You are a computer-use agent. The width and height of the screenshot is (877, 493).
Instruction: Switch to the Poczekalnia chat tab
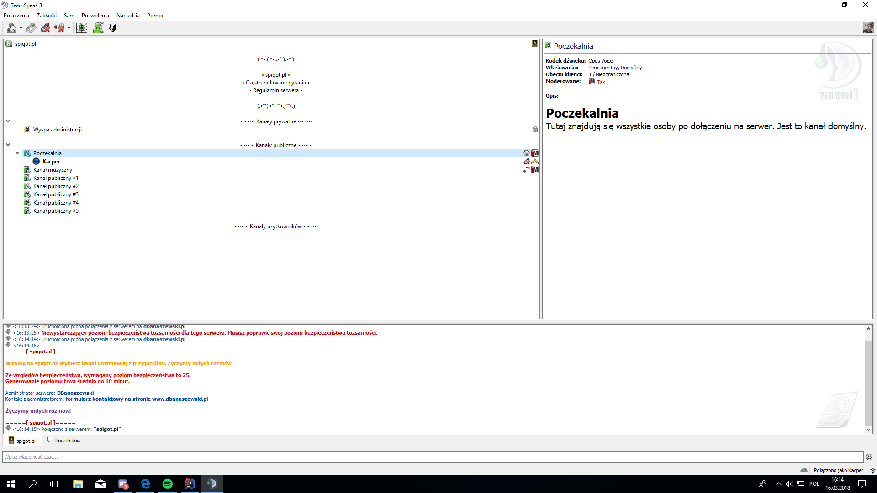click(64, 441)
